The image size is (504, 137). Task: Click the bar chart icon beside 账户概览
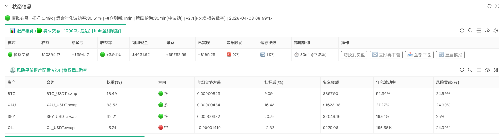[13, 30]
